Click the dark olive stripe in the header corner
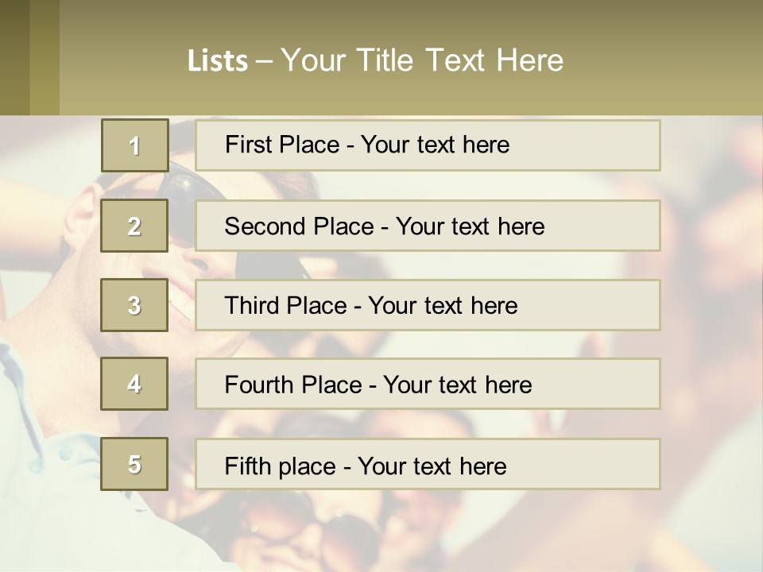The image size is (763, 572). coord(14,57)
